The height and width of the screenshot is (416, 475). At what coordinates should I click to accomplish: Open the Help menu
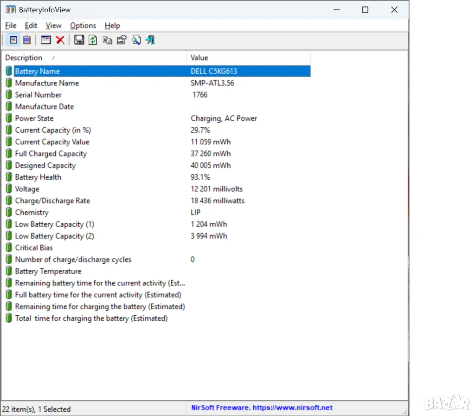tap(112, 26)
